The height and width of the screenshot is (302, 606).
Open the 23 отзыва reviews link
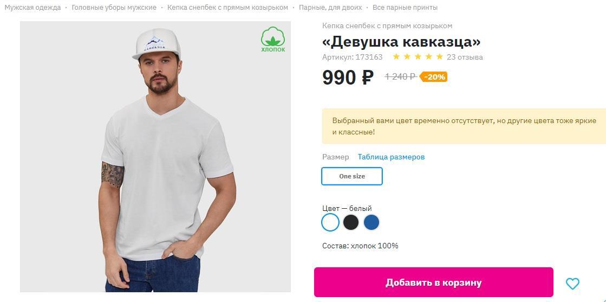tap(465, 57)
